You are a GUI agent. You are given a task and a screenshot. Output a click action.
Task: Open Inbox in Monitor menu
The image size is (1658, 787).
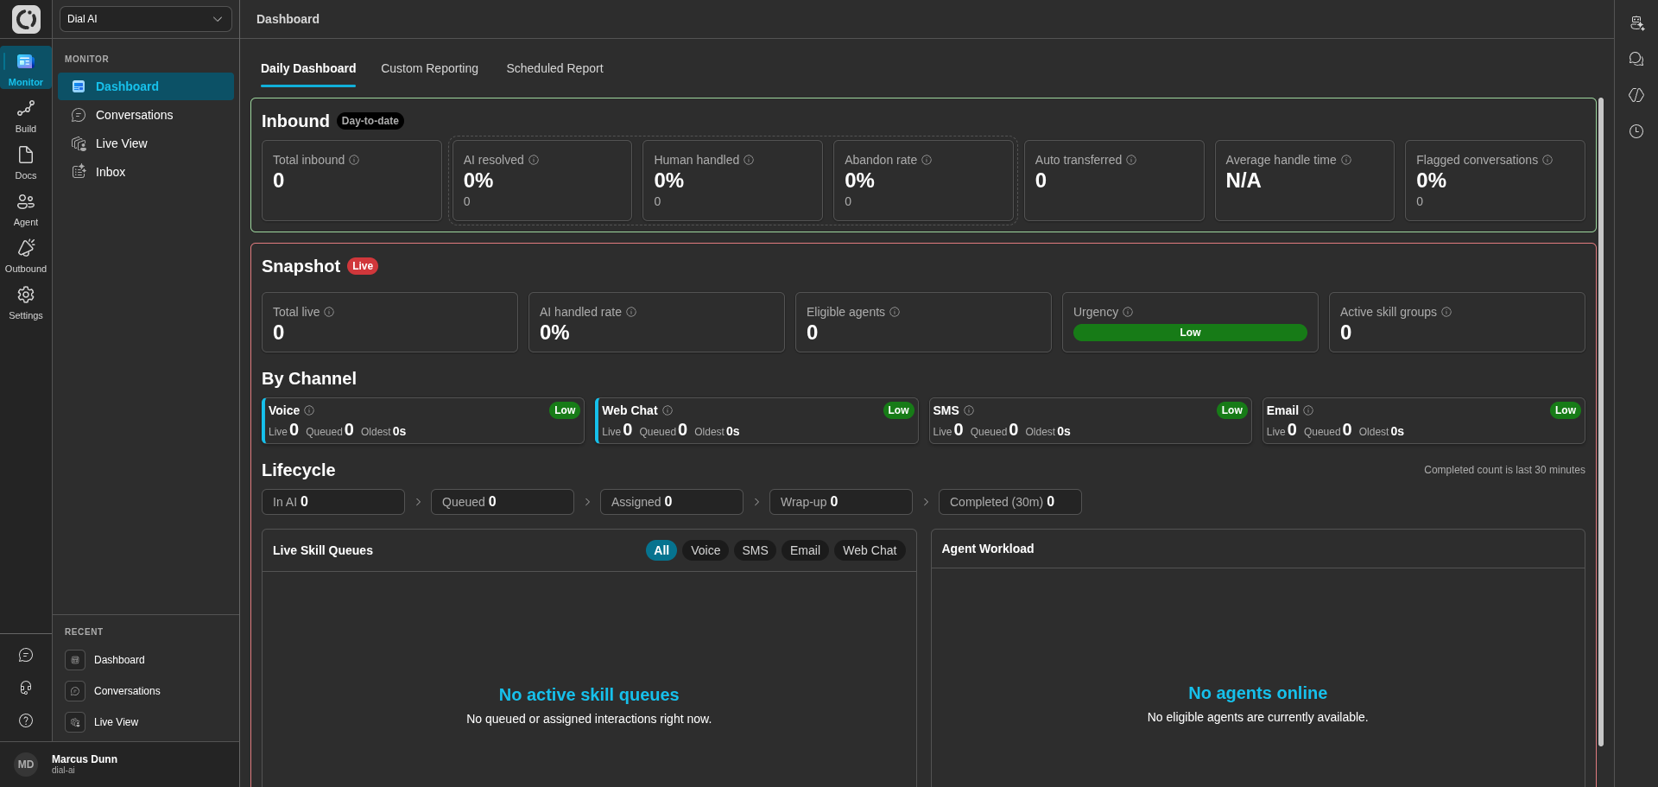coord(146,172)
